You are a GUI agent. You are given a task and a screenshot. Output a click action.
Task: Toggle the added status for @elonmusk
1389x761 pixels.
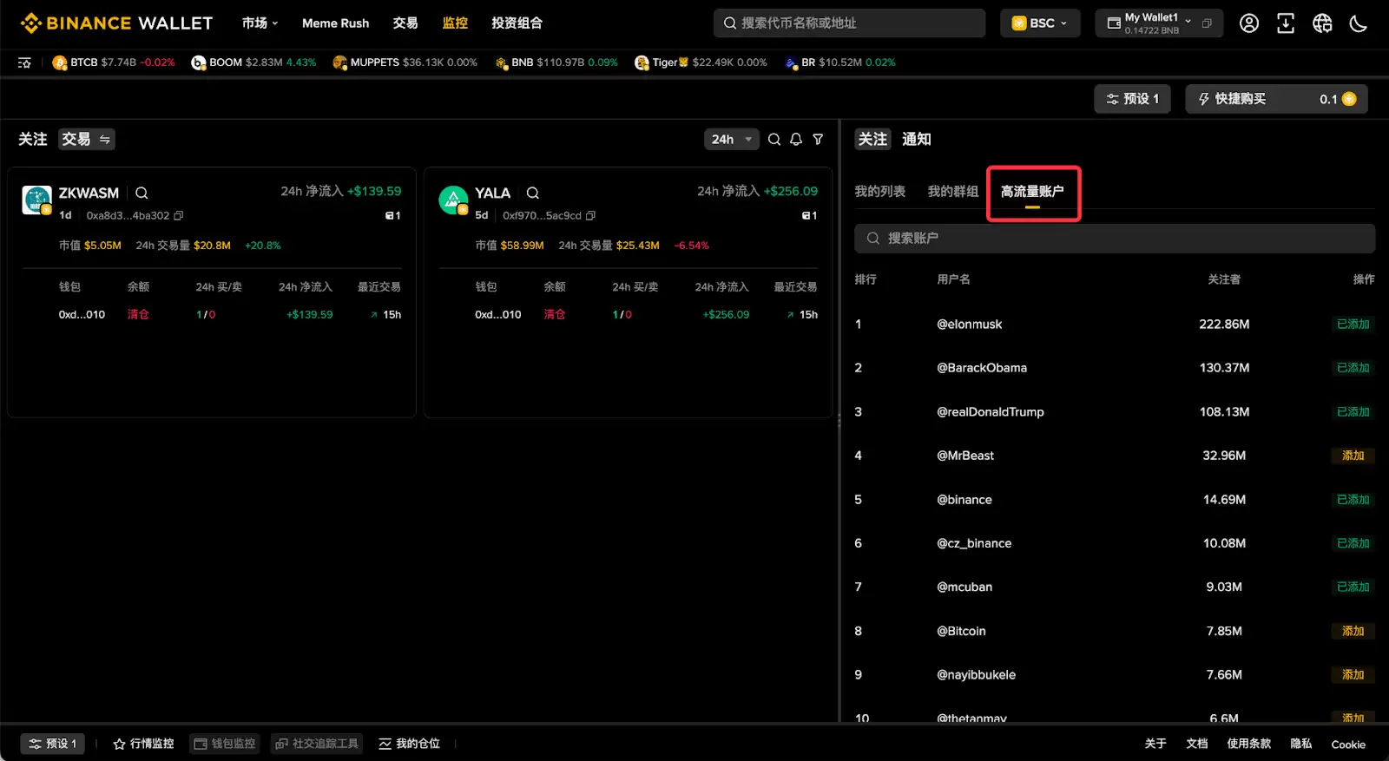(1353, 325)
